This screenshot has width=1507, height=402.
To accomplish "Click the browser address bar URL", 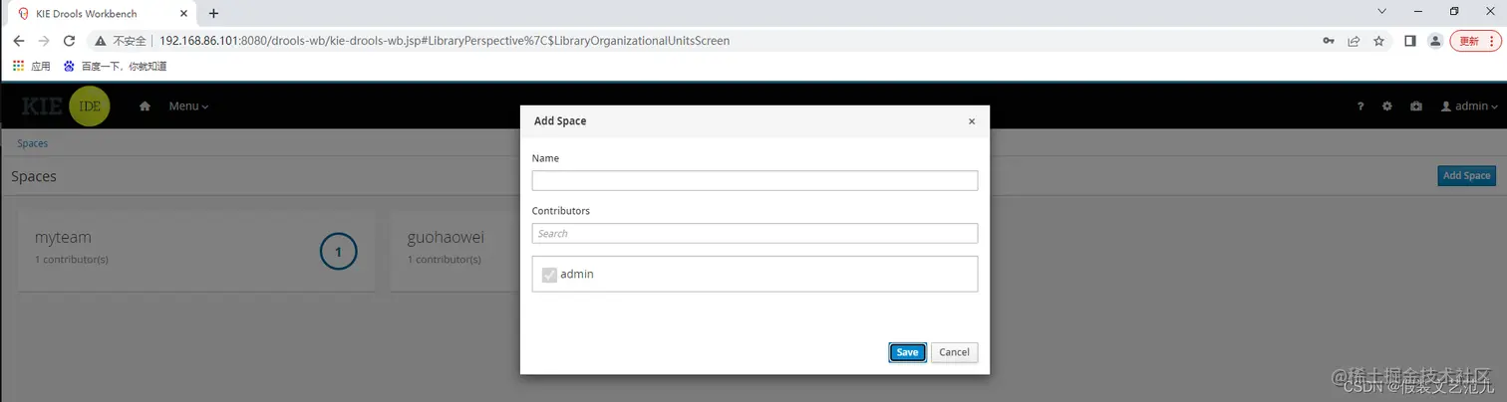I will coord(445,41).
